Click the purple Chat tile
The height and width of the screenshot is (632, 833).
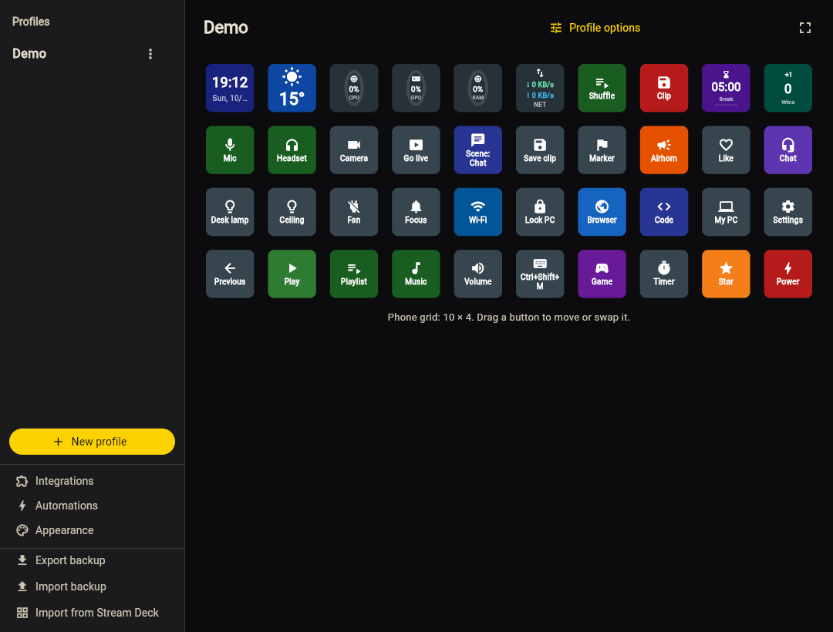click(x=787, y=150)
